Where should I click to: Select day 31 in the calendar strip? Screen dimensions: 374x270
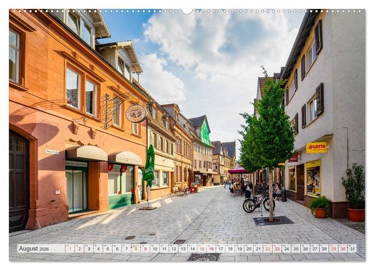[x=352, y=248]
